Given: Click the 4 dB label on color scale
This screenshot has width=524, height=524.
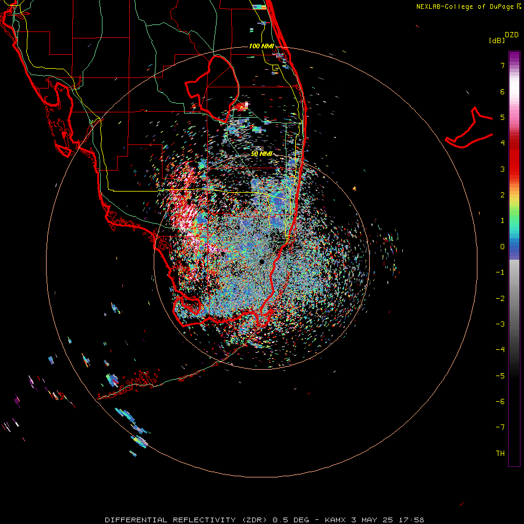Looking at the screenshot, I should pos(502,143).
